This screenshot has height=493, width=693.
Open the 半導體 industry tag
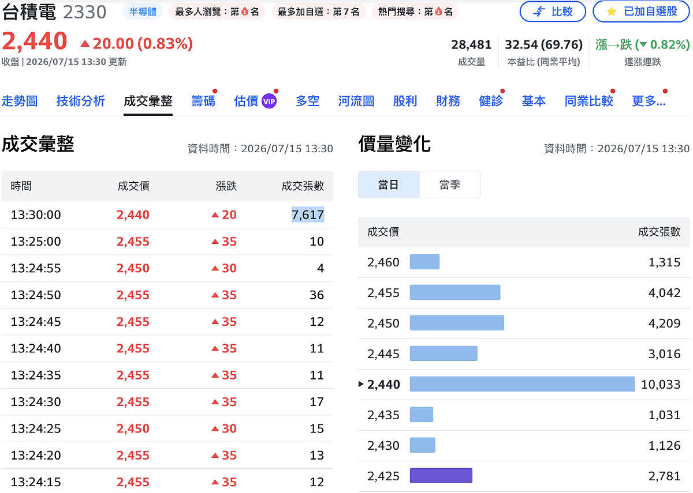pos(143,12)
